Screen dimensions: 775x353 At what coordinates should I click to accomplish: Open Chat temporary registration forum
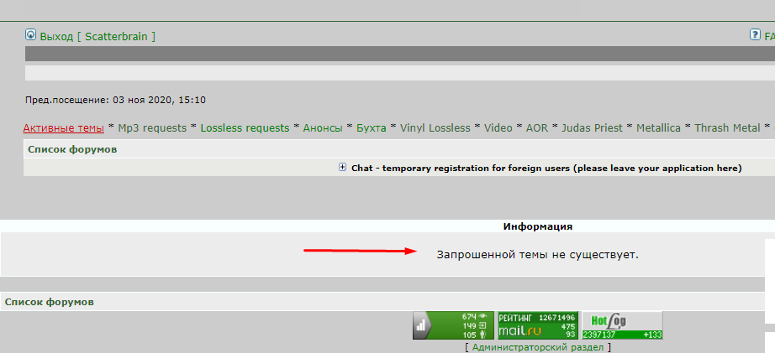[546, 169]
